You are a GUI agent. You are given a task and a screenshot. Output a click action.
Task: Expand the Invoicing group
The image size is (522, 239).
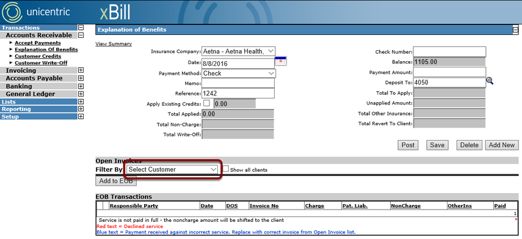coord(81,70)
